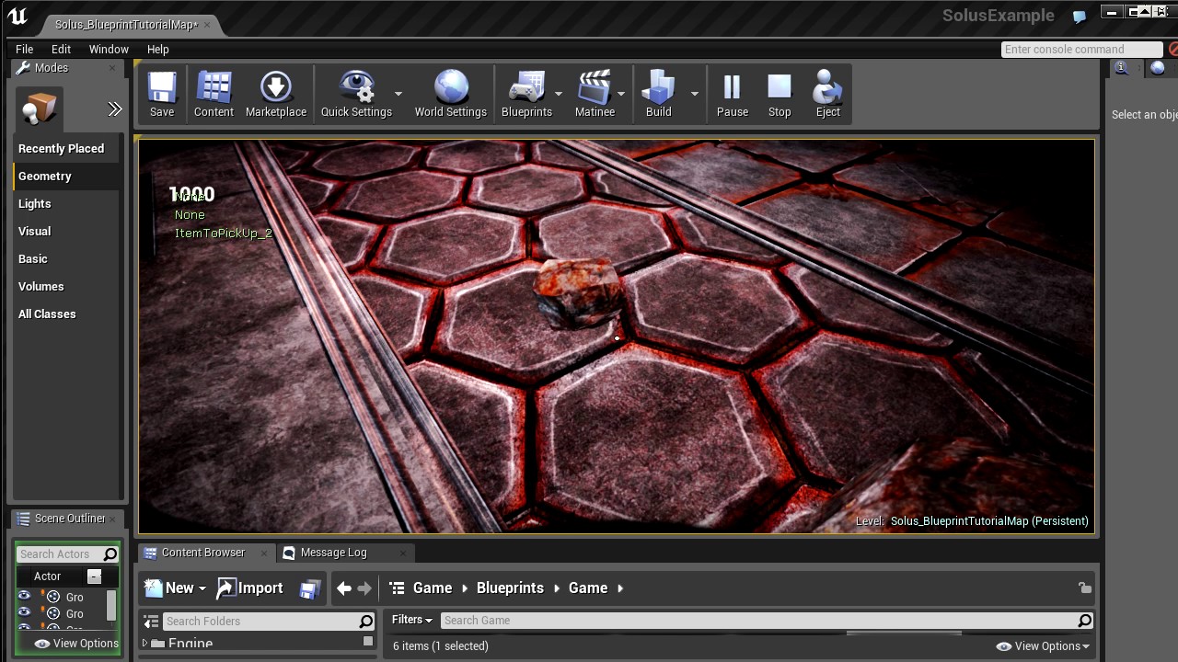Viewport: 1178px width, 662px height.
Task: Eject from the player controller
Action: (828, 94)
